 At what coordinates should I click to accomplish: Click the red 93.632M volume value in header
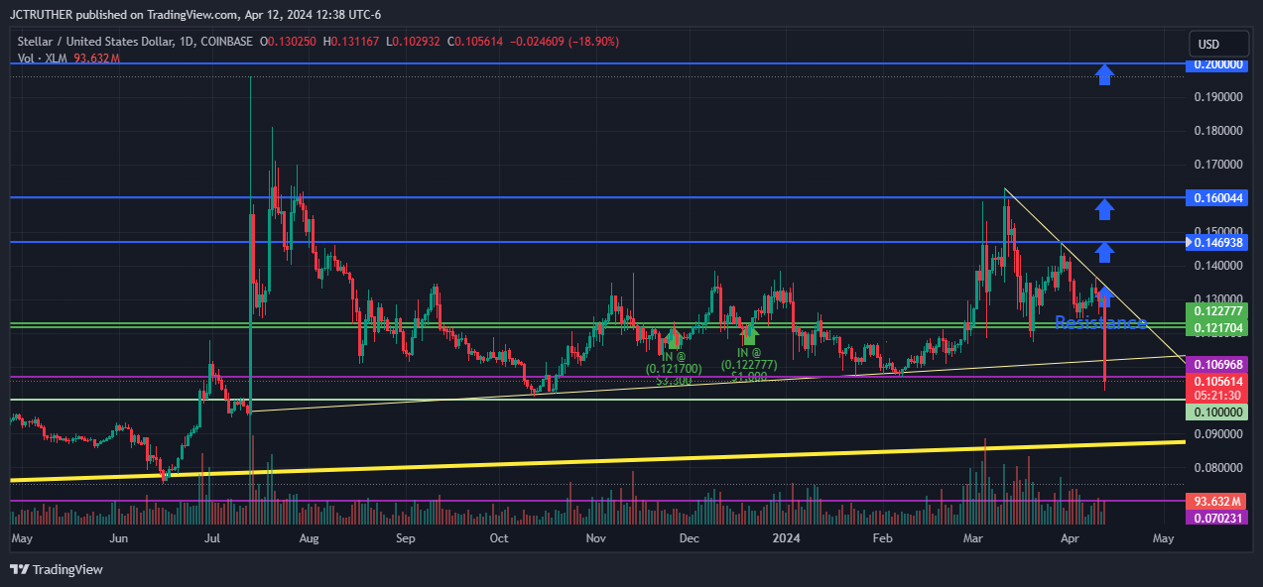tap(97, 59)
